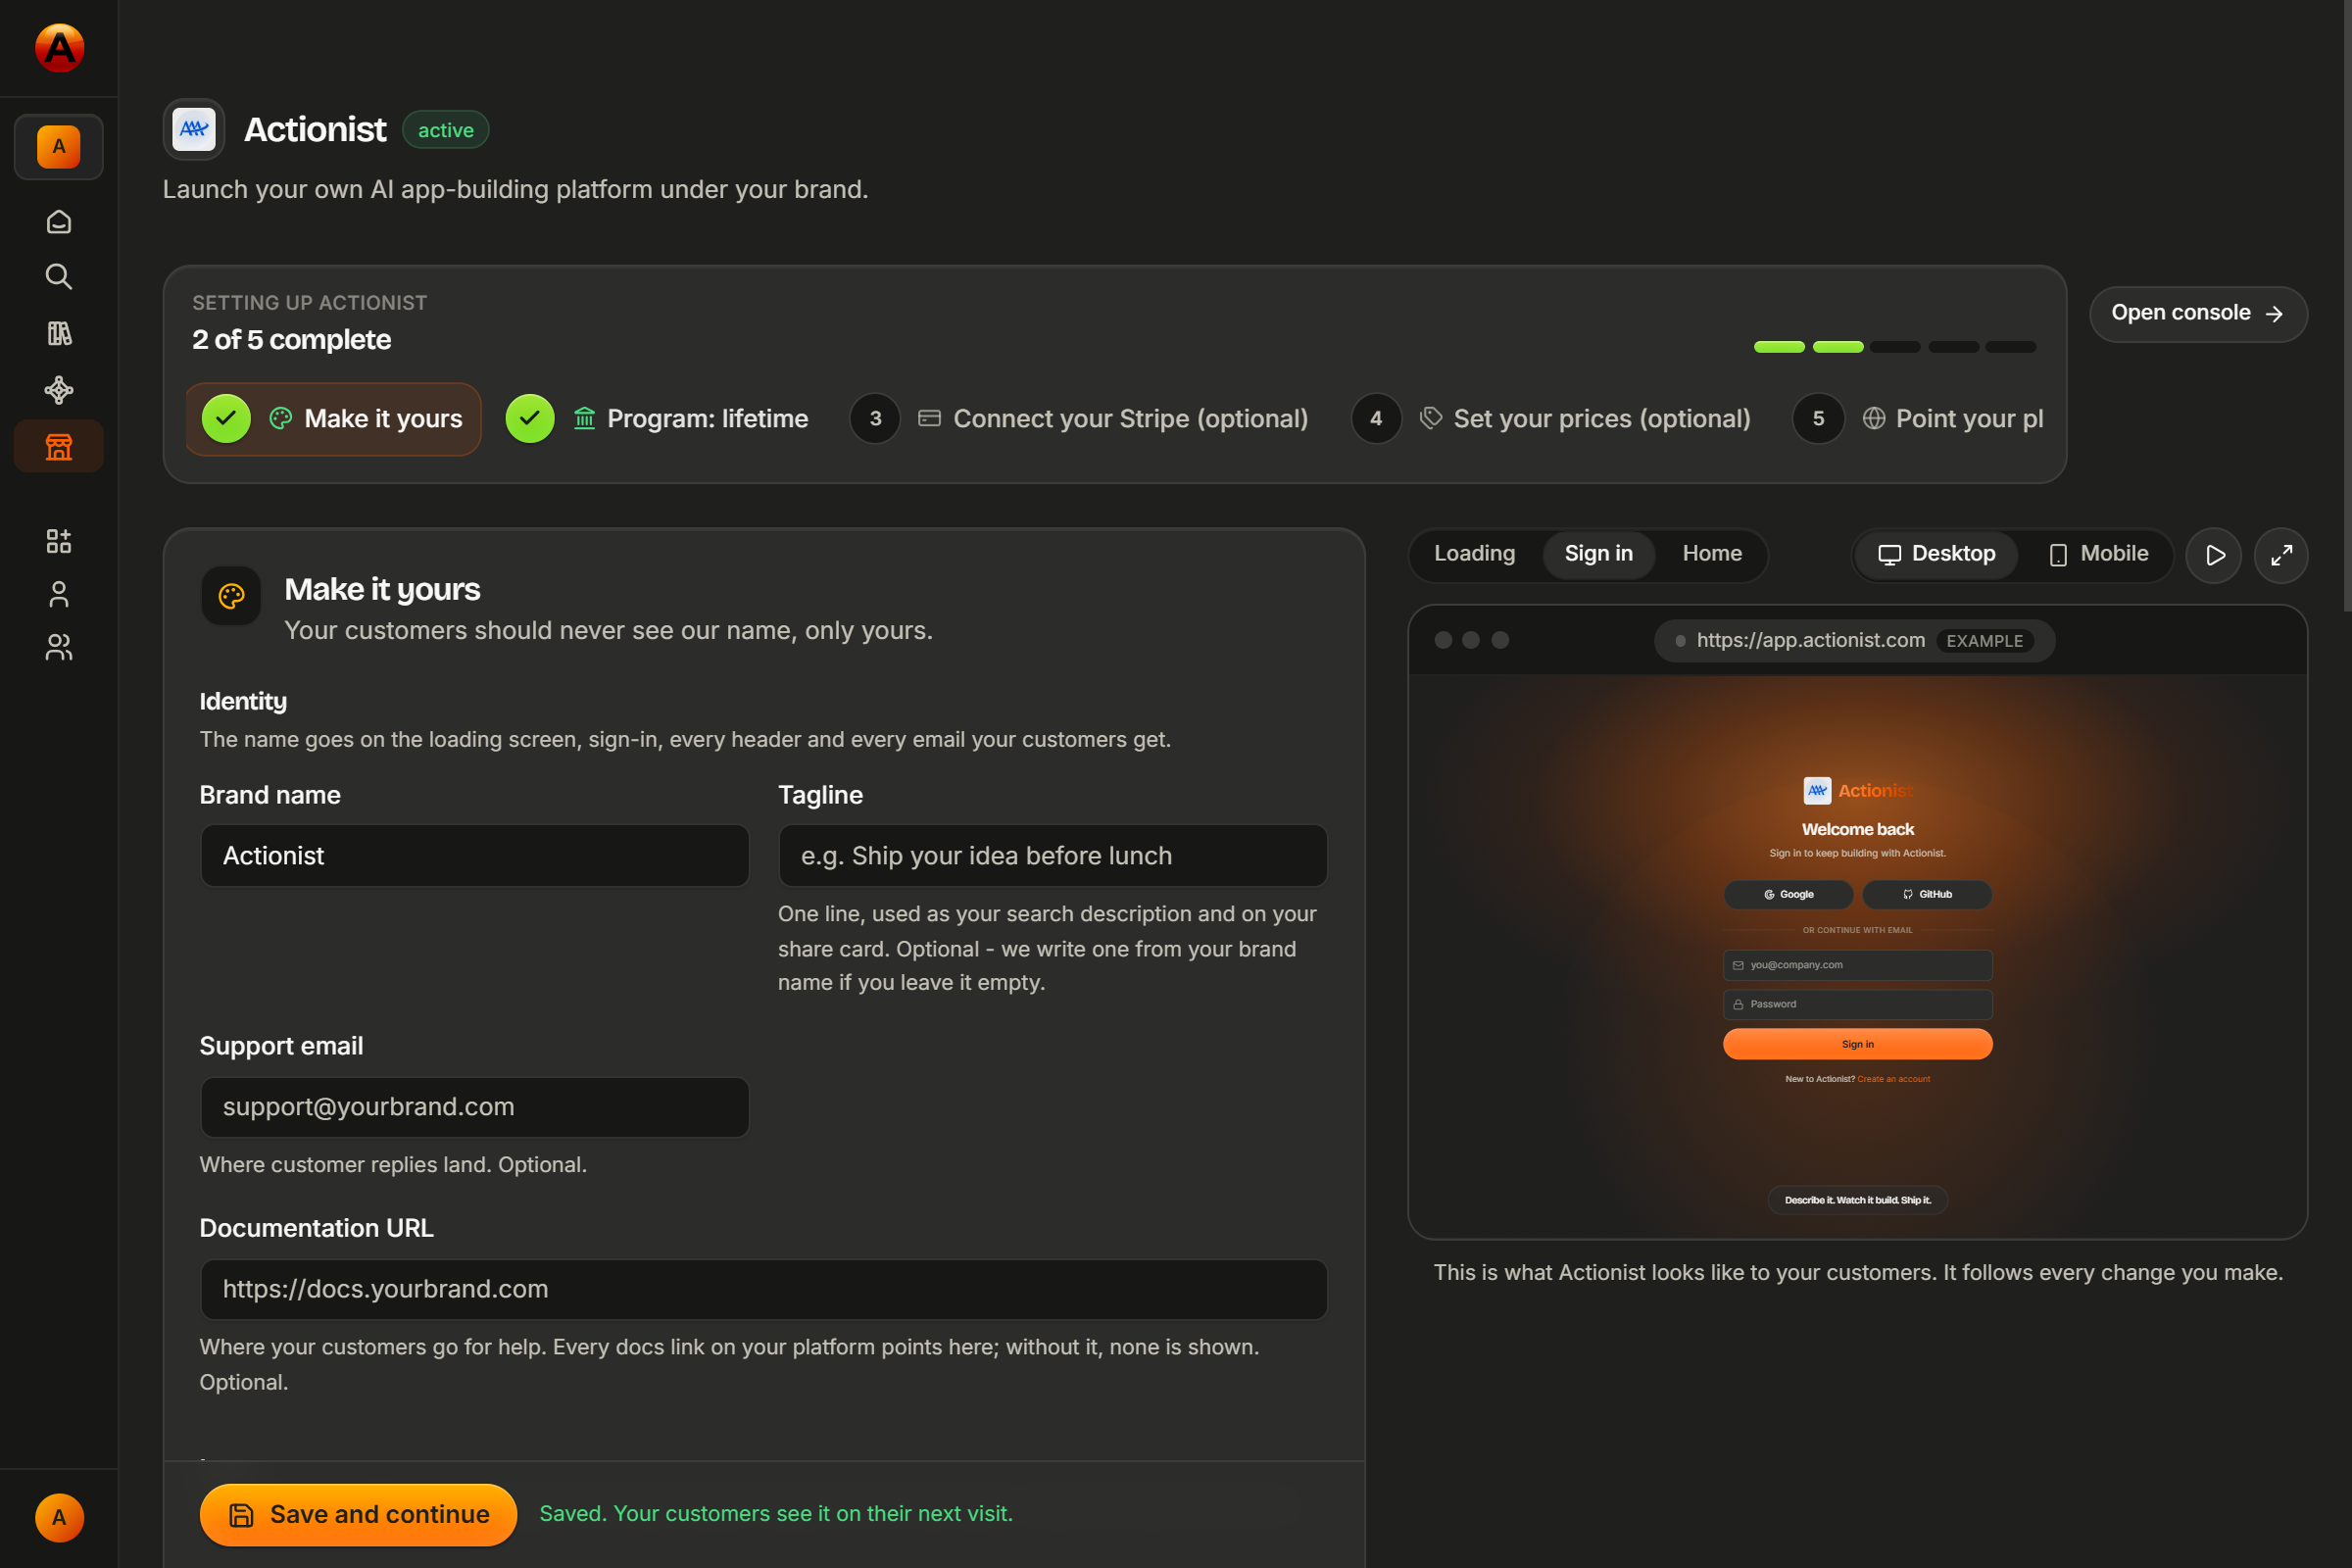Select the Program: lifetime step
This screenshot has width=2352, height=1568.
[x=658, y=418]
